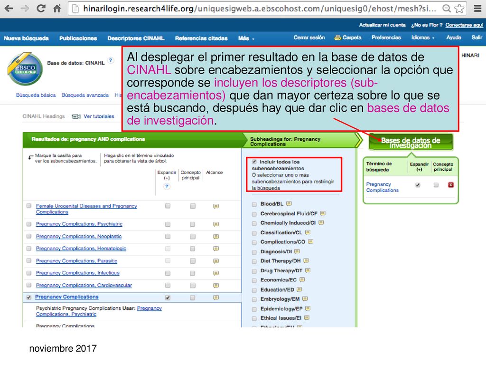Click Cerrar sesión link
Image resolution: width=486 pixels, height=365 pixels.
pos(309,38)
